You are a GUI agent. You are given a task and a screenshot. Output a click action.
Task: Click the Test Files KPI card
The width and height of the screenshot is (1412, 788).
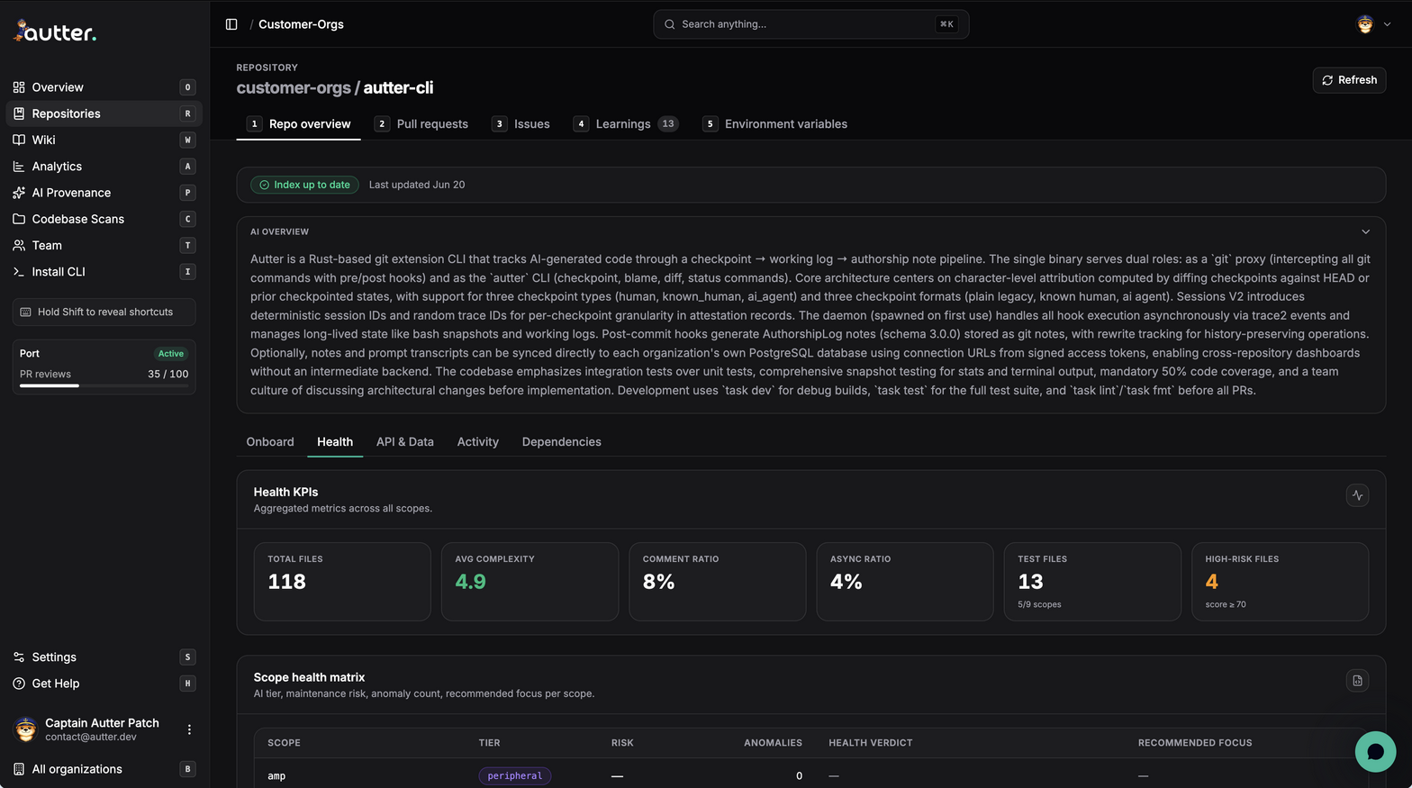tap(1092, 582)
